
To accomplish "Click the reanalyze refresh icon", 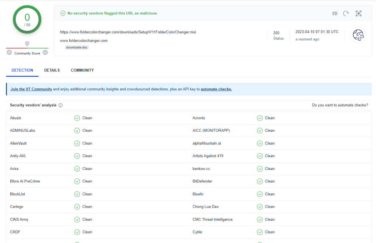I will pyautogui.click(x=346, y=14).
